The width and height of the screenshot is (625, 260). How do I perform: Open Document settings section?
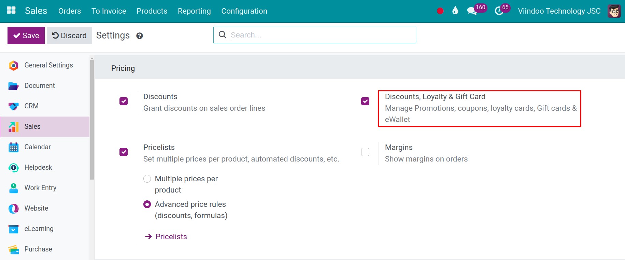click(x=45, y=86)
